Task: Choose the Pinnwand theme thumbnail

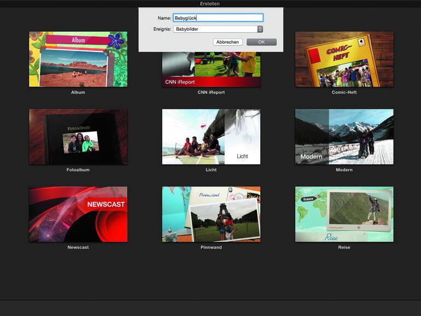Action: tap(211, 214)
